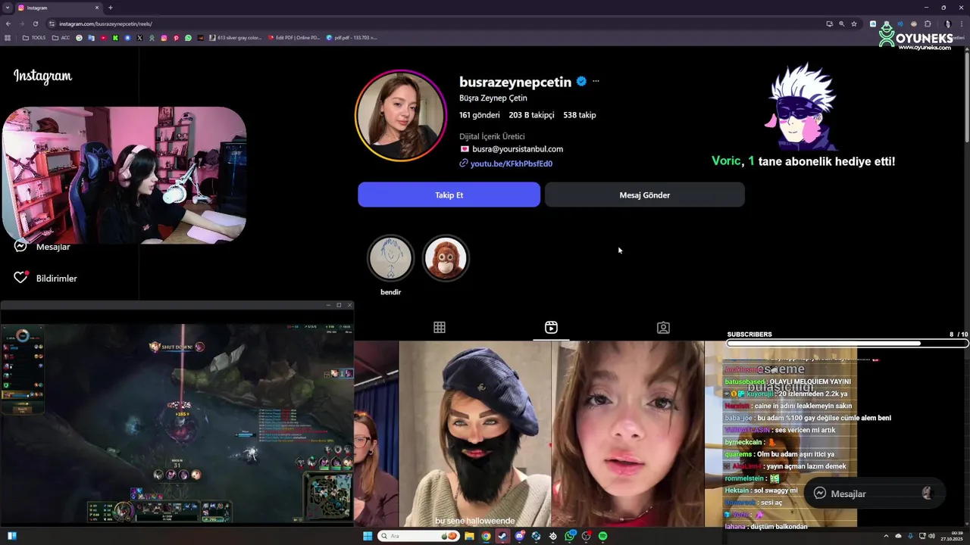Open the Pinterest bookmark icon
This screenshot has height=545, width=970.
coord(176,37)
